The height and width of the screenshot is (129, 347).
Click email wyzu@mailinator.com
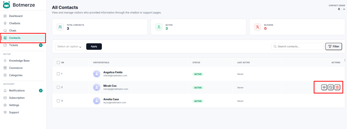tap(115, 103)
